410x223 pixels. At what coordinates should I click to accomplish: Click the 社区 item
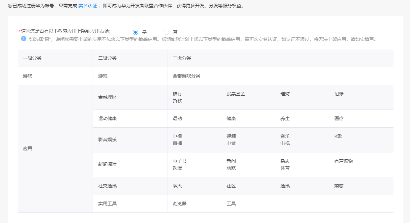tap(231, 186)
